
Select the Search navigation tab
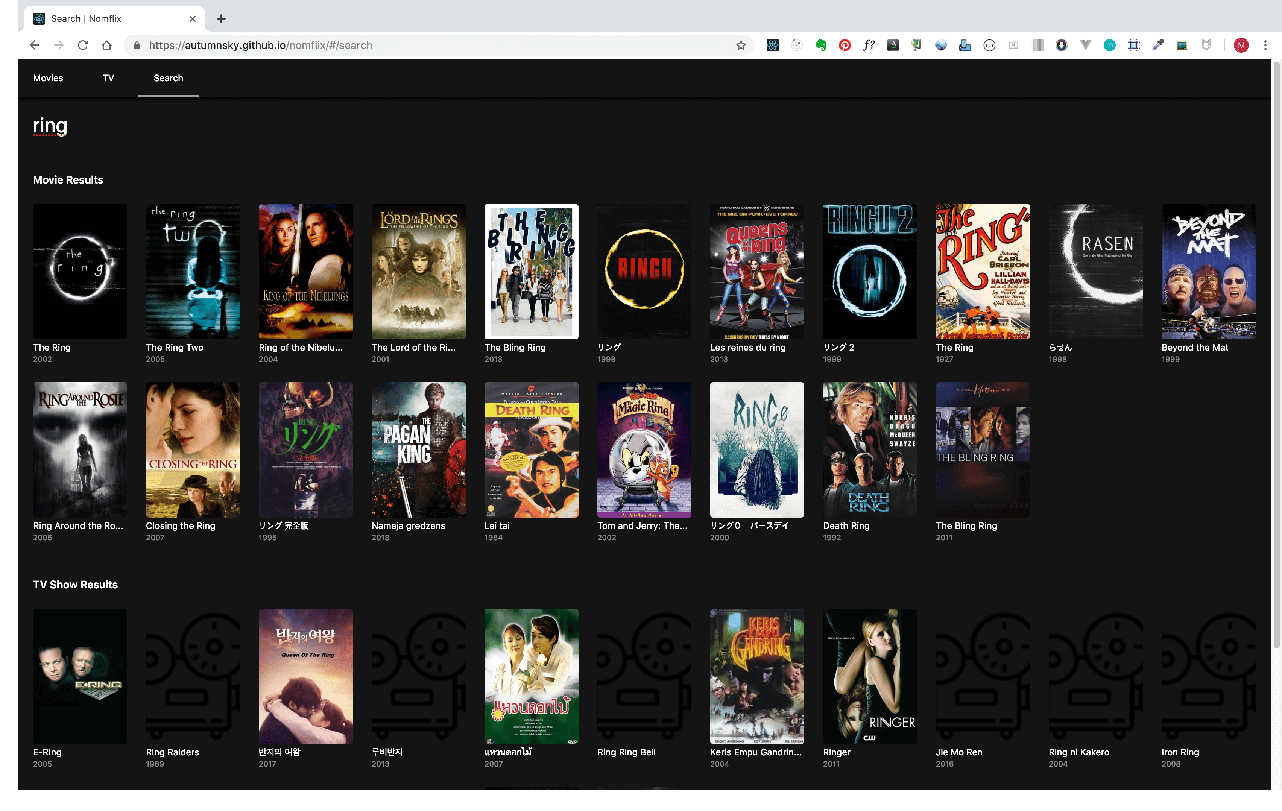point(168,78)
